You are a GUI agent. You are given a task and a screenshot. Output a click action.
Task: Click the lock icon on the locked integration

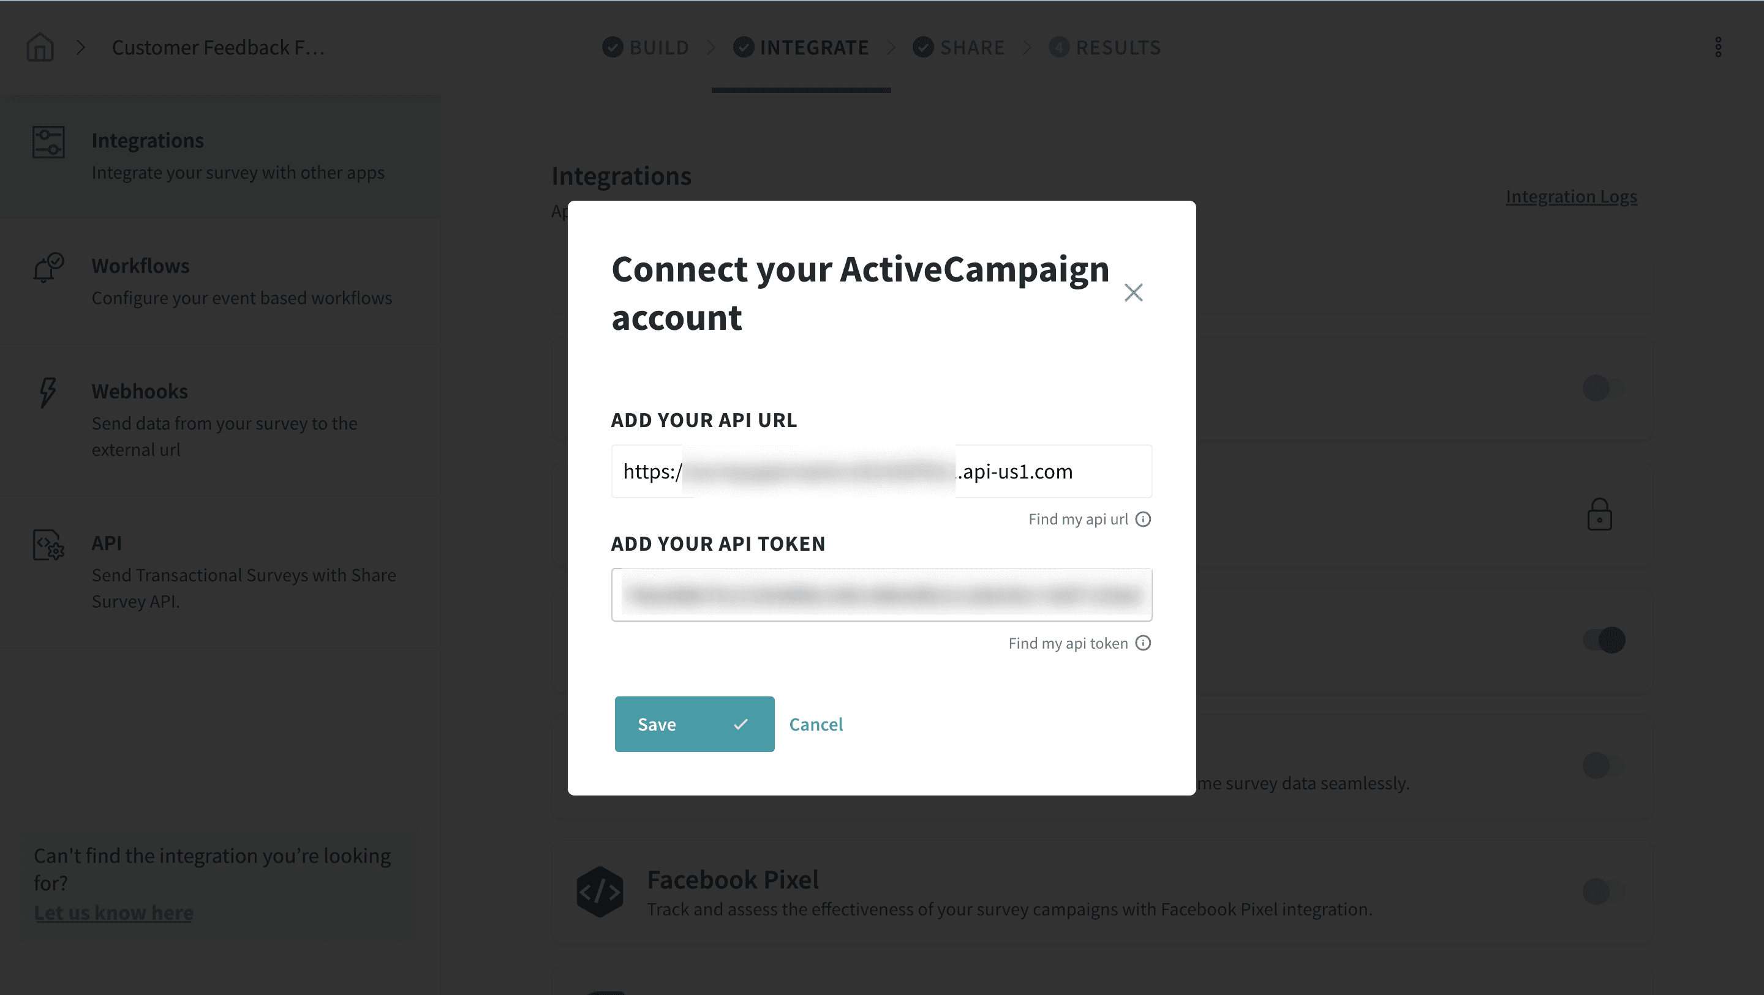pos(1599,515)
